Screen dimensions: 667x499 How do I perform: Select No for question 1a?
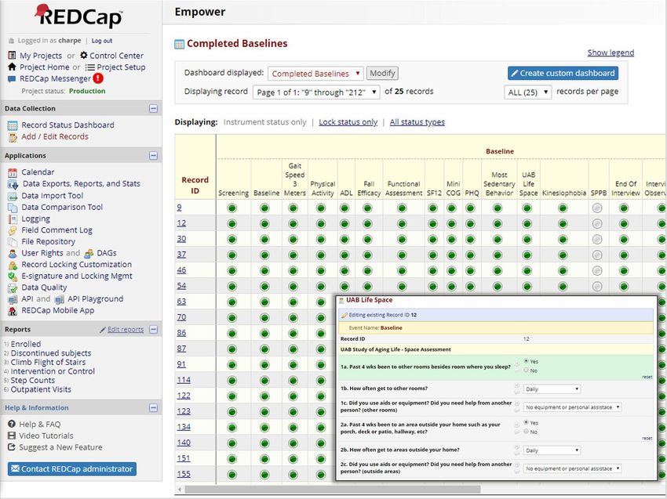[x=527, y=371]
